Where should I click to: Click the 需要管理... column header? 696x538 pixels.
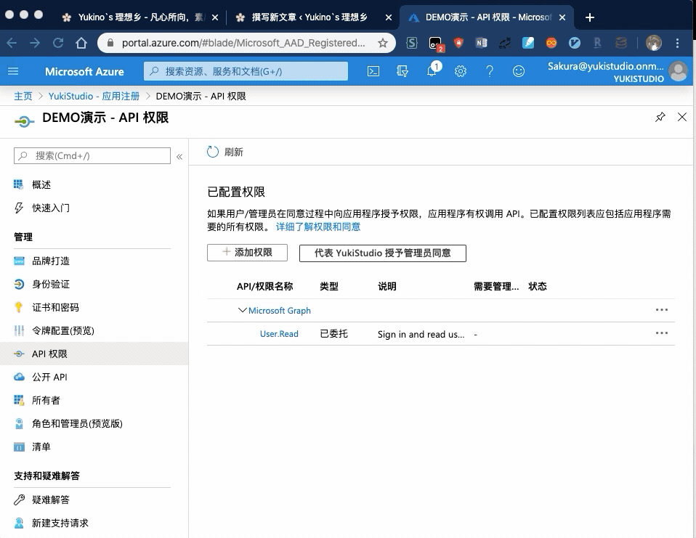496,287
